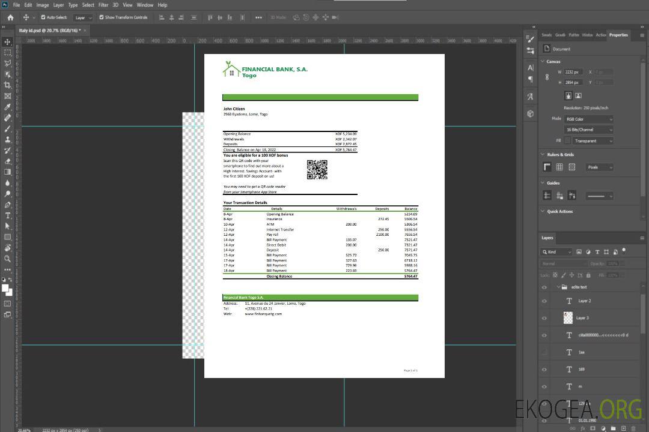Open the 16 Bits/Channel dropdown
This screenshot has width=649, height=432.
588,130
